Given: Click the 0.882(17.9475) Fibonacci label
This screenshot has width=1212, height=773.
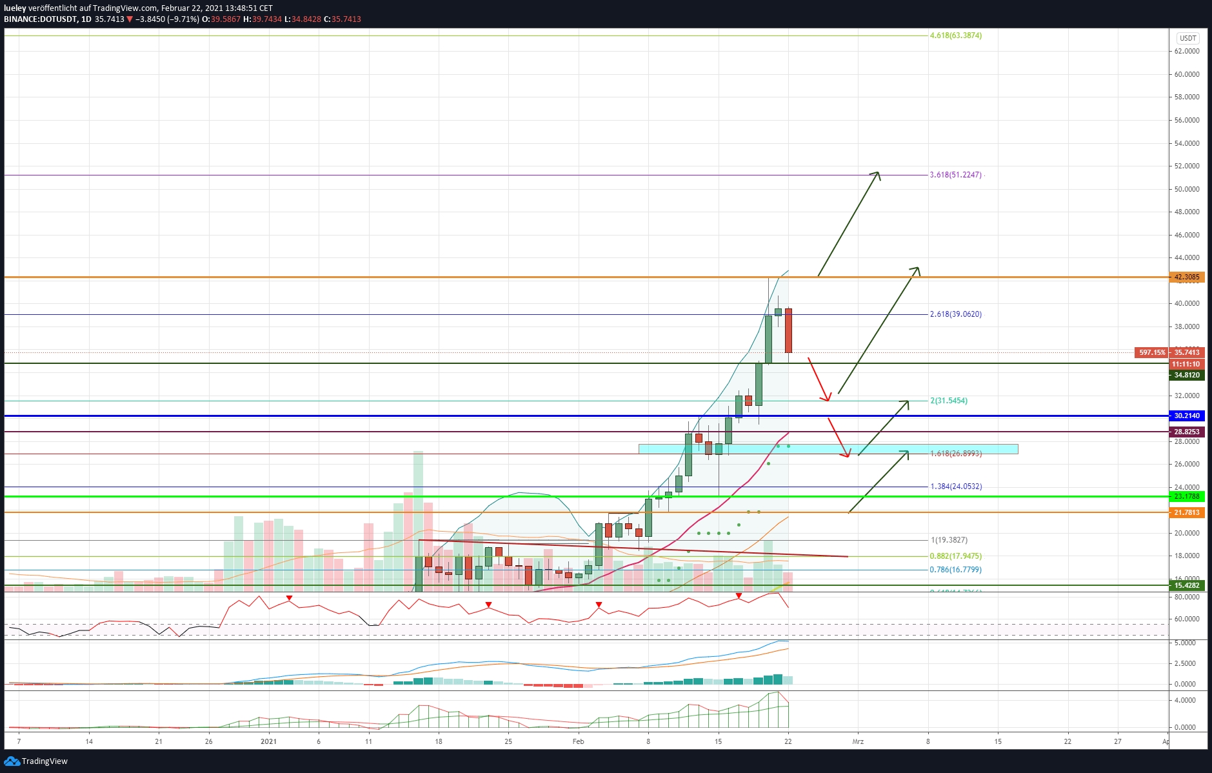Looking at the screenshot, I should pos(955,556).
